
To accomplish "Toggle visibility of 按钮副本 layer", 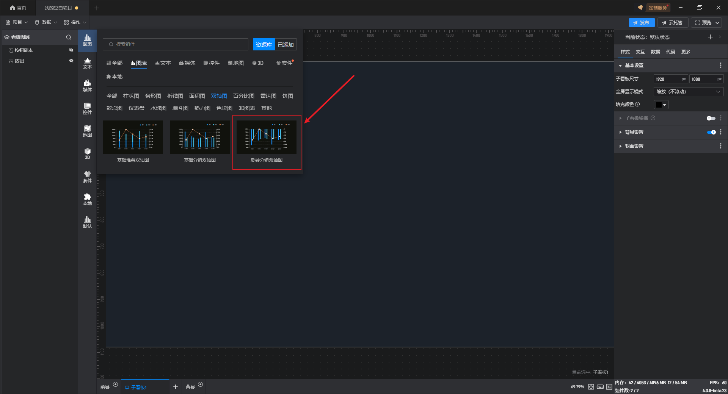I will click(71, 50).
